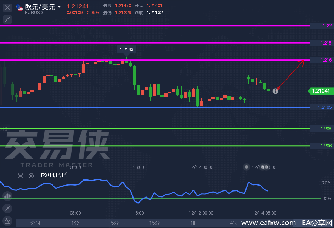This screenshot has height=228, width=334.
Task: Click the 1.2163 high price tooltip
Action: coord(126,50)
